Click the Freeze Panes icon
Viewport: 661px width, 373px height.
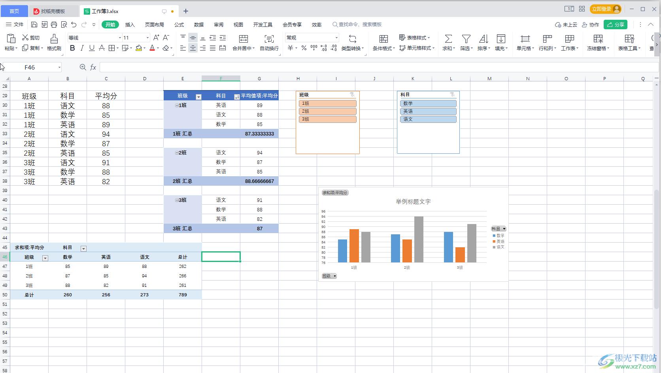[x=599, y=39]
